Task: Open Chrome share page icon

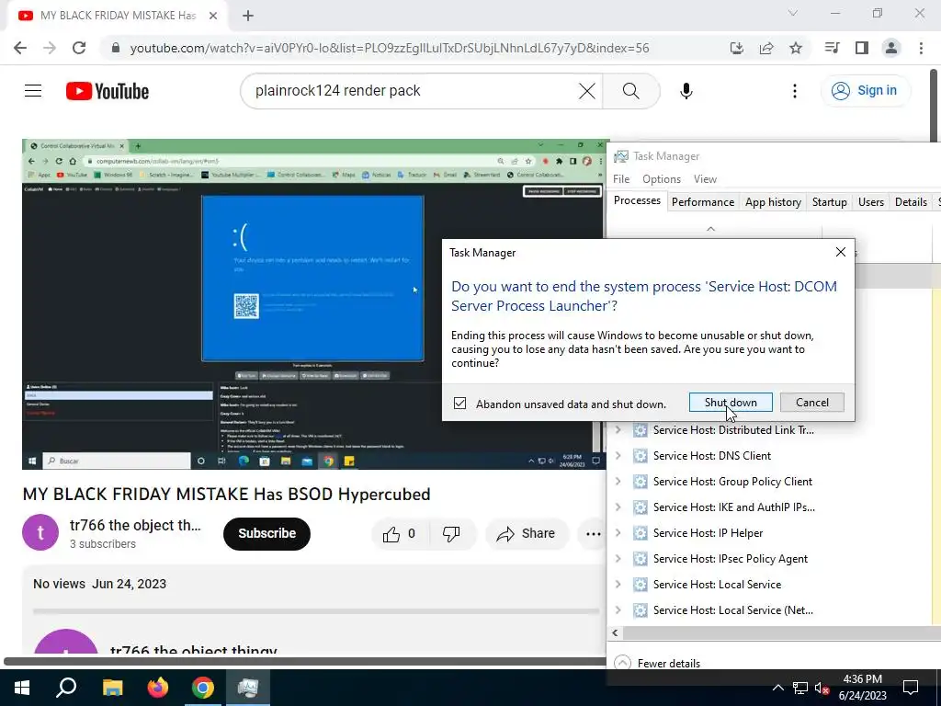Action: (765, 48)
